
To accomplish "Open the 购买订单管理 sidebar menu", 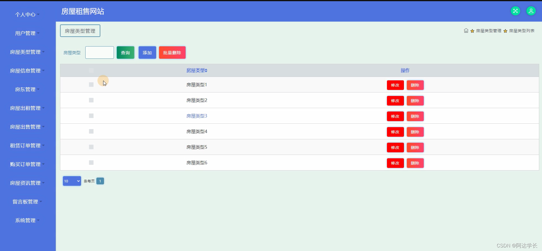I will point(27,164).
